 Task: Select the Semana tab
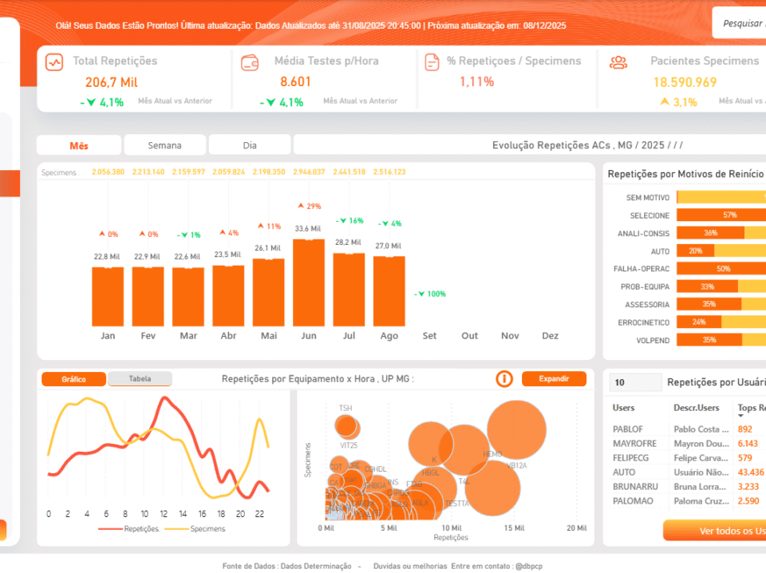(164, 145)
